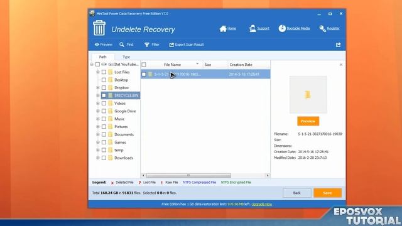This screenshot has height=226, width=402.
Task: Click the Modified Date value 2016-2-28
Action: pos(312,158)
